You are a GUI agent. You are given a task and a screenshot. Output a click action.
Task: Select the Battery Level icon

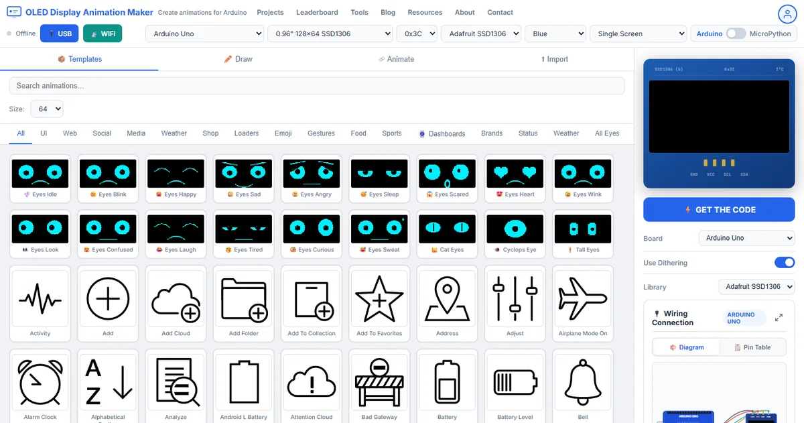[515, 386]
